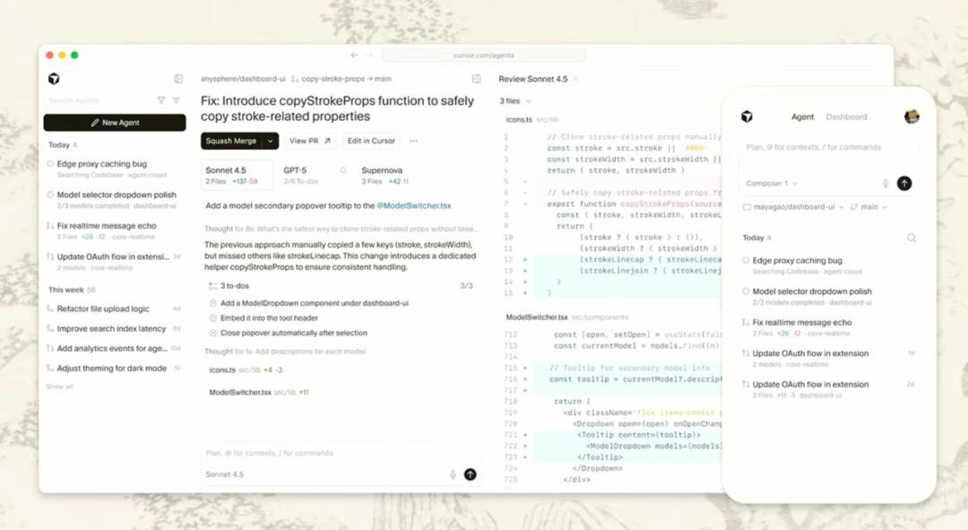
Task: Click the Cursor logo in the mobile panel
Action: pos(747,116)
